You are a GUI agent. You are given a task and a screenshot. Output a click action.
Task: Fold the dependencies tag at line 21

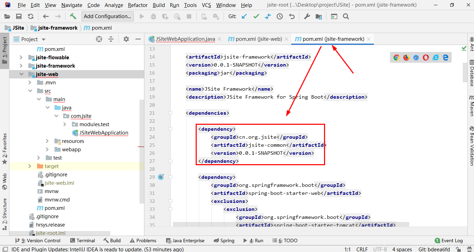[x=170, y=113]
